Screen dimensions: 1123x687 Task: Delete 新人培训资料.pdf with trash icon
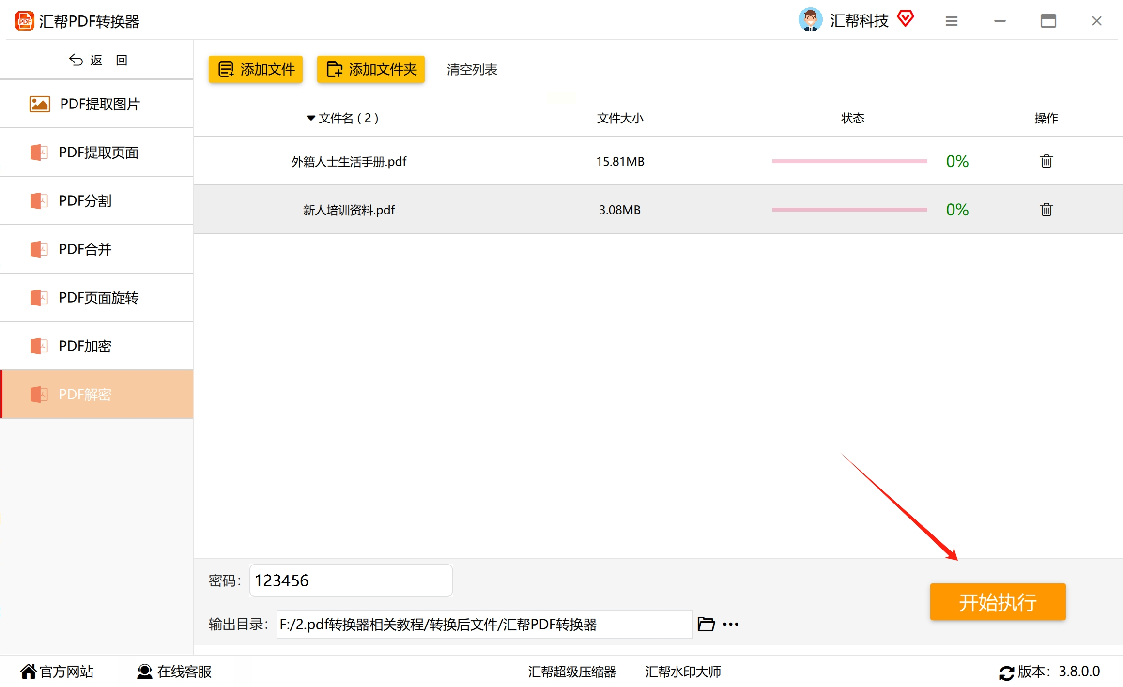(1046, 210)
